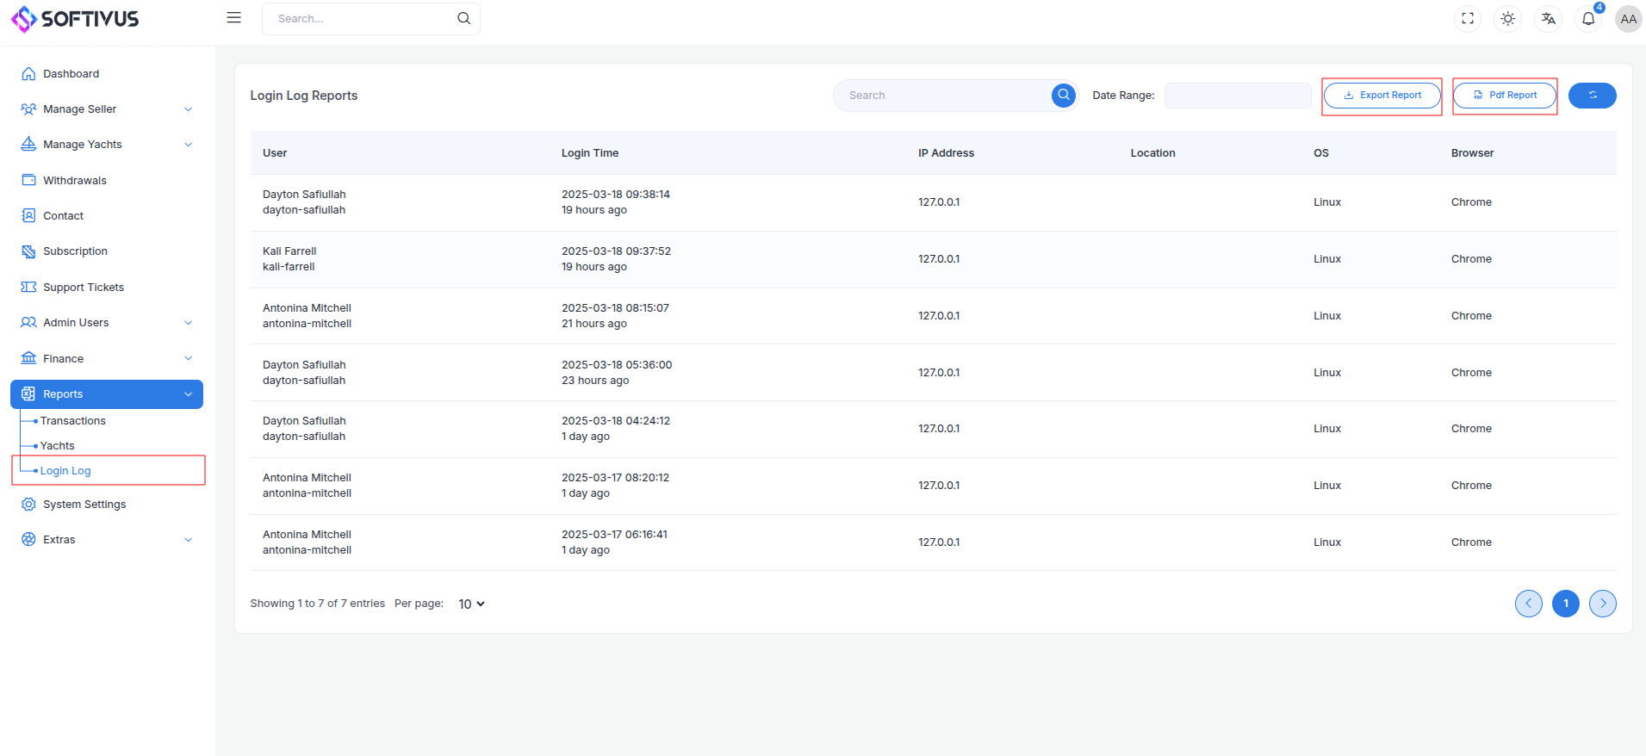
Task: Click the Date Range input field
Action: coord(1238,96)
